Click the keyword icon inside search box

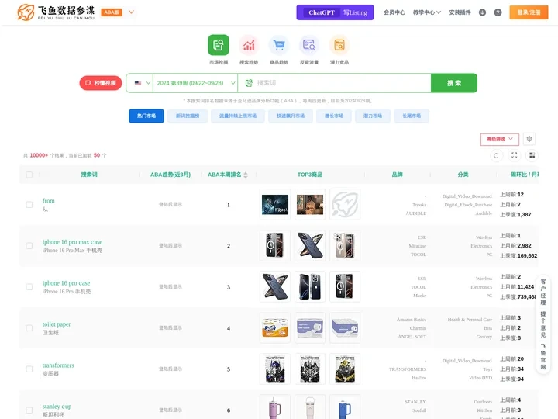249,83
